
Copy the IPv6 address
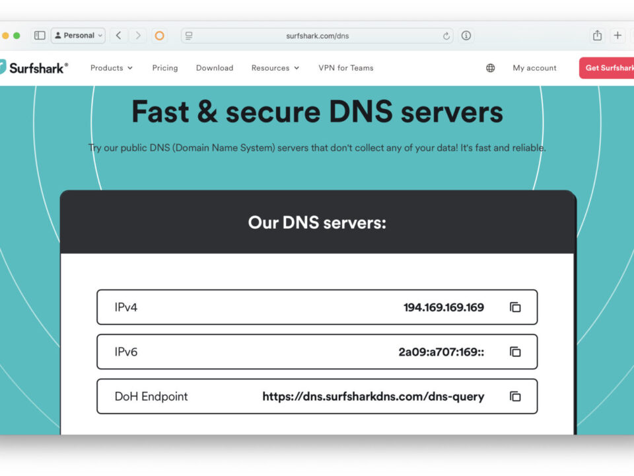point(514,352)
